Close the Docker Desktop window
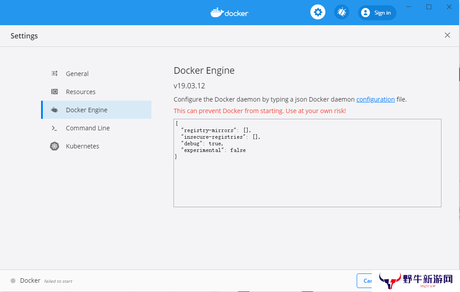Viewport: 460px width, 292px height. coord(449,7)
